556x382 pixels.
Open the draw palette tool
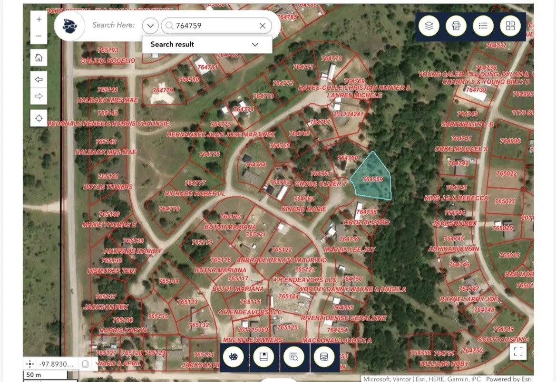pyautogui.click(x=234, y=357)
